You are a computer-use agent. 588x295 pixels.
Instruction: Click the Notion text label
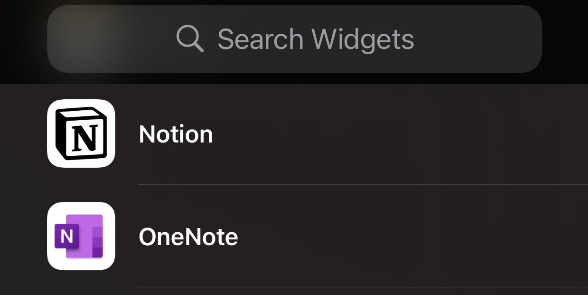coord(176,134)
